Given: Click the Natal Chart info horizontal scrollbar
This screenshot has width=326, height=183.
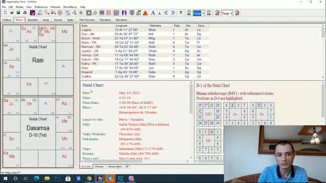Looking at the screenshot, I should coord(135,161).
